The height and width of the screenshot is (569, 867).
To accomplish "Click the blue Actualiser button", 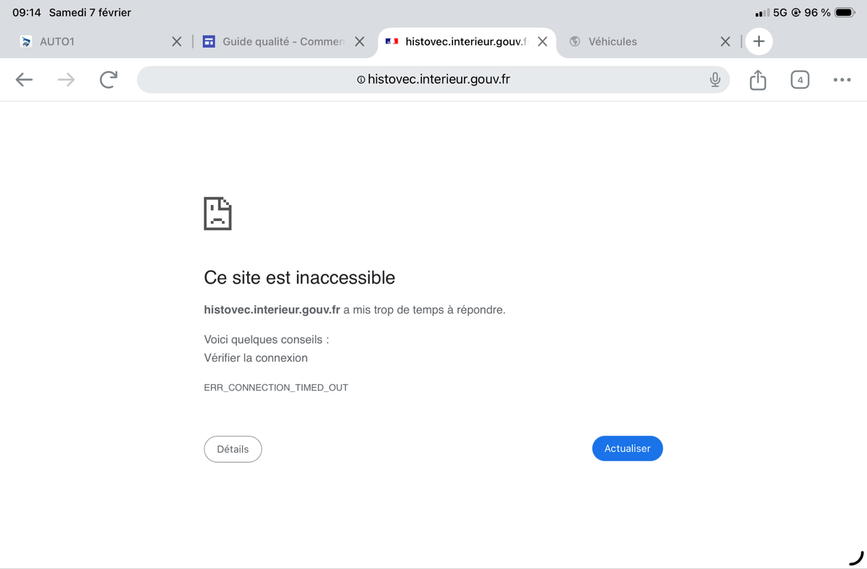I will coord(627,448).
